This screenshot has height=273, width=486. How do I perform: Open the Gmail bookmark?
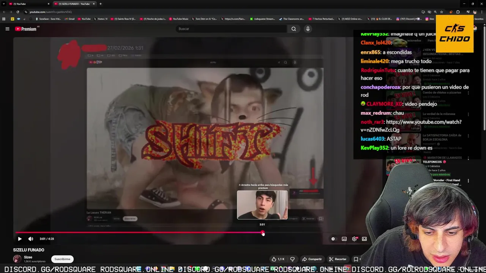[69, 19]
